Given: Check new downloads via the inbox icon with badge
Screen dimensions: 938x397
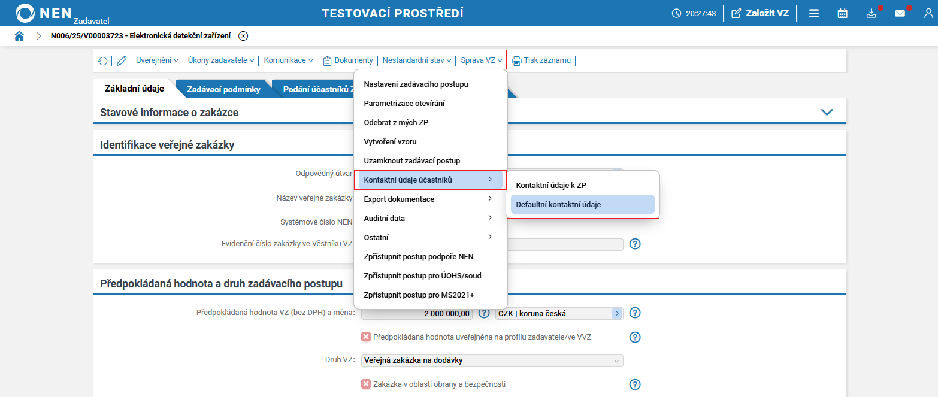Looking at the screenshot, I should click(872, 12).
